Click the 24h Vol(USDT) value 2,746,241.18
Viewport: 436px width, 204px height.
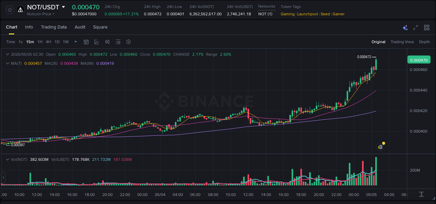[239, 14]
